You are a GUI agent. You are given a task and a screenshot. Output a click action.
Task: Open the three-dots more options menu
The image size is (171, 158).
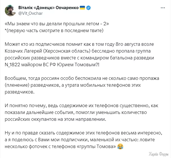click(x=163, y=8)
